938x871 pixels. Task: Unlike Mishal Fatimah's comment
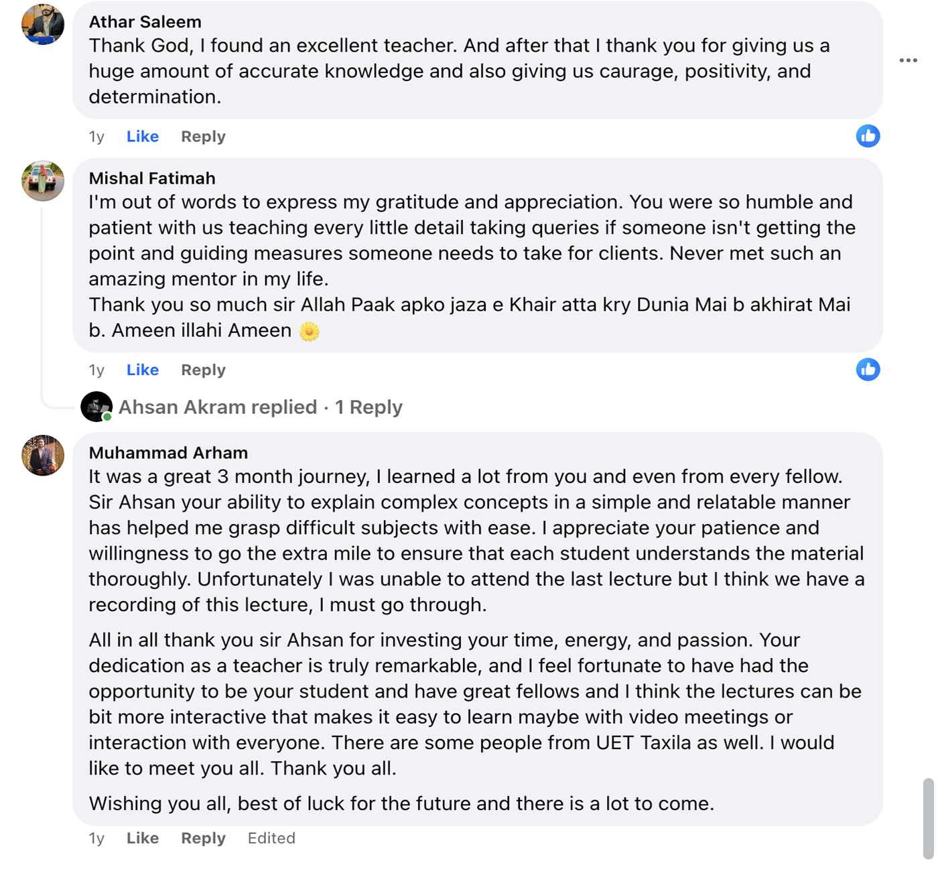click(x=142, y=370)
